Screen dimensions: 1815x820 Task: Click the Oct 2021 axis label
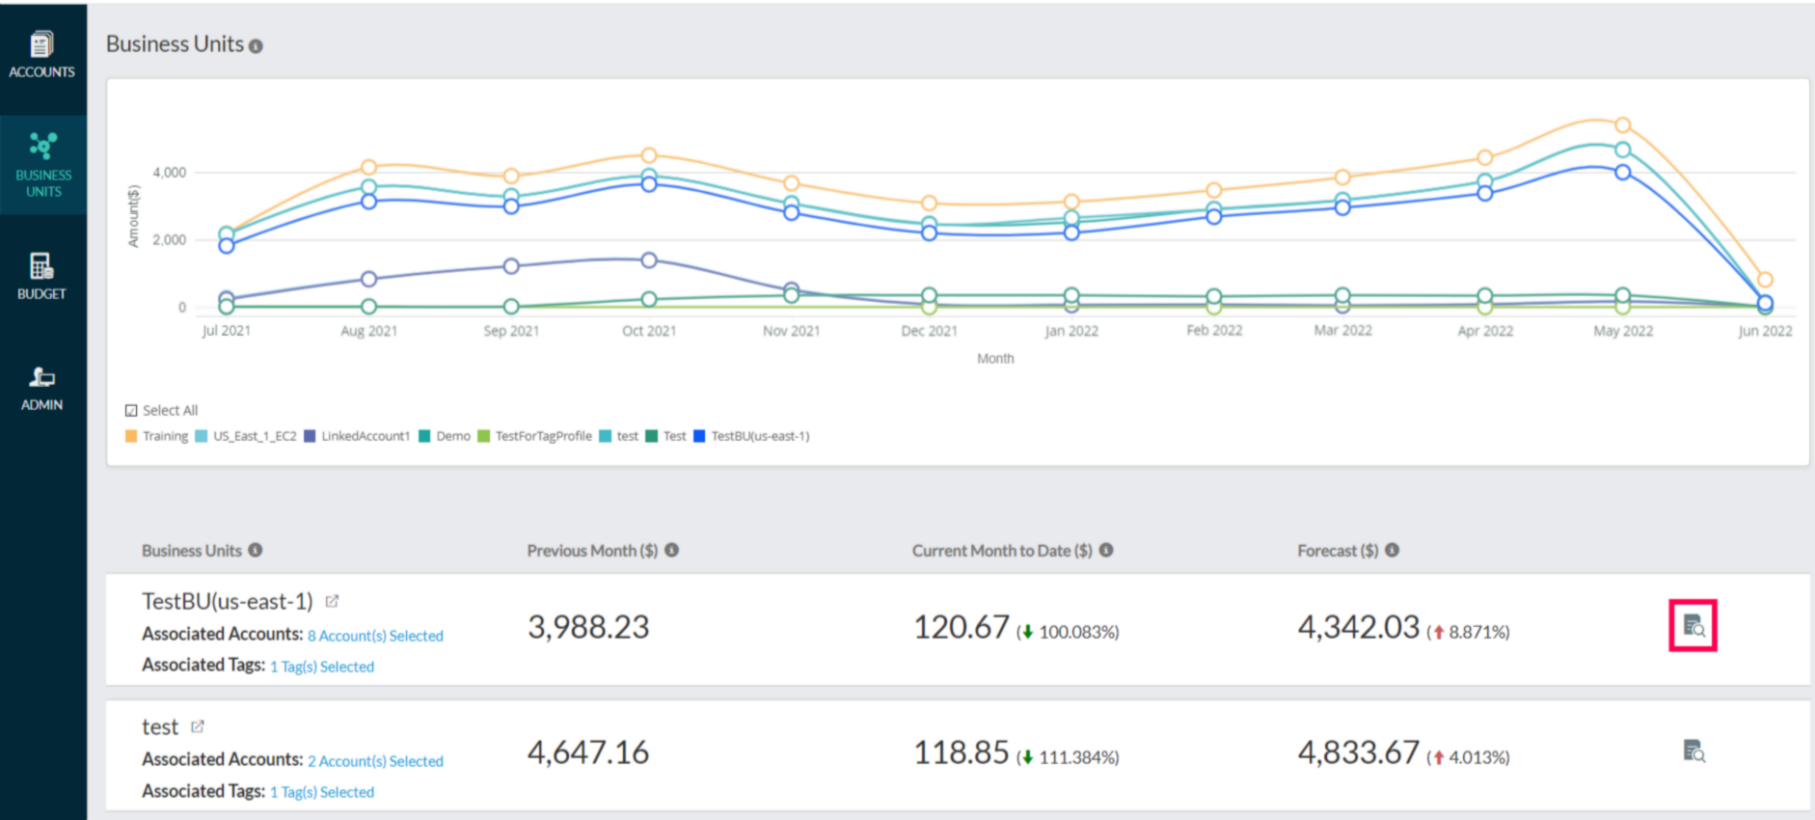coord(649,331)
